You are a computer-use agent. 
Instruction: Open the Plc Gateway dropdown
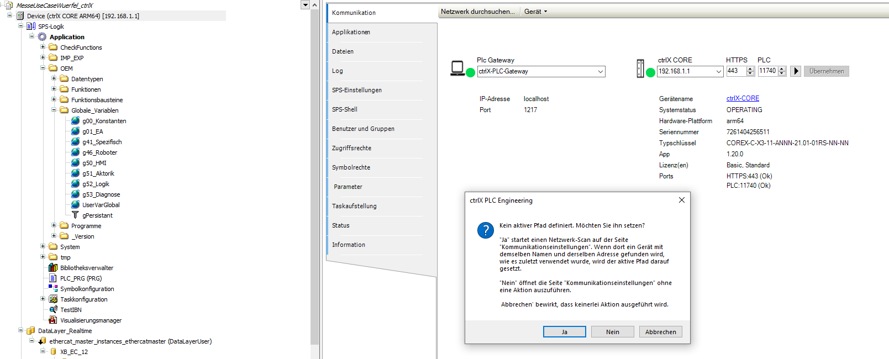pos(600,71)
